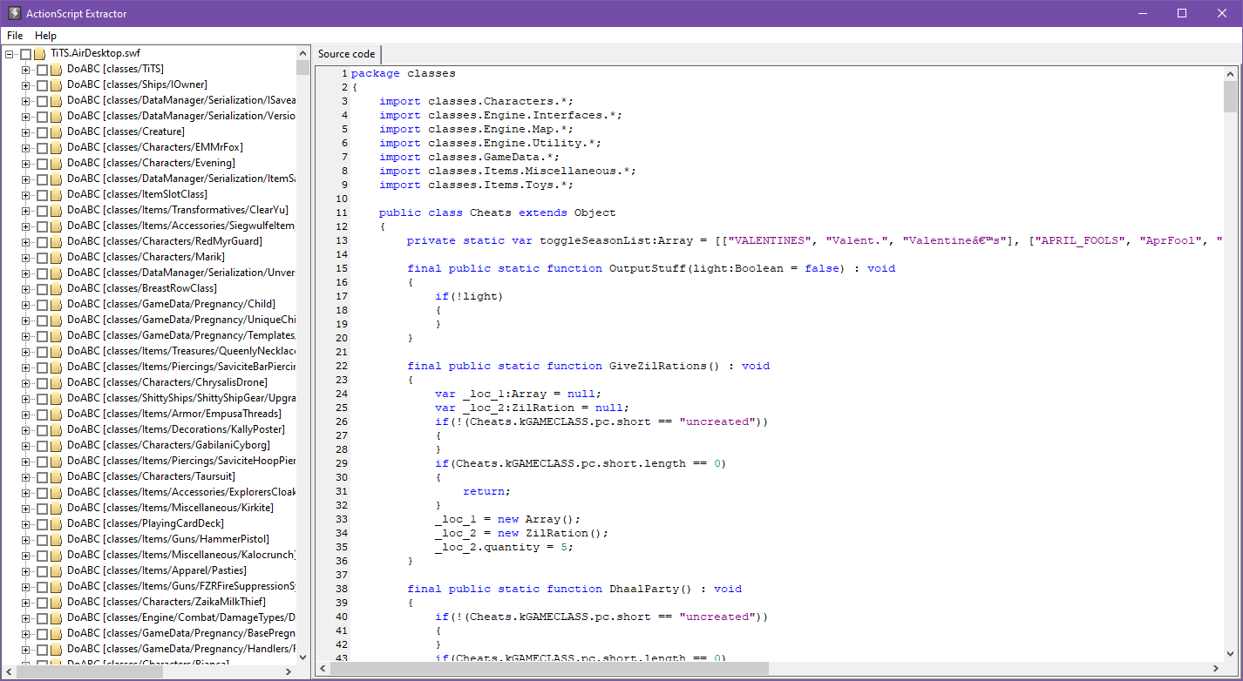This screenshot has height=681, width=1243.
Task: Click folder icon next to DoABC classes/Creature
Action: coord(56,131)
